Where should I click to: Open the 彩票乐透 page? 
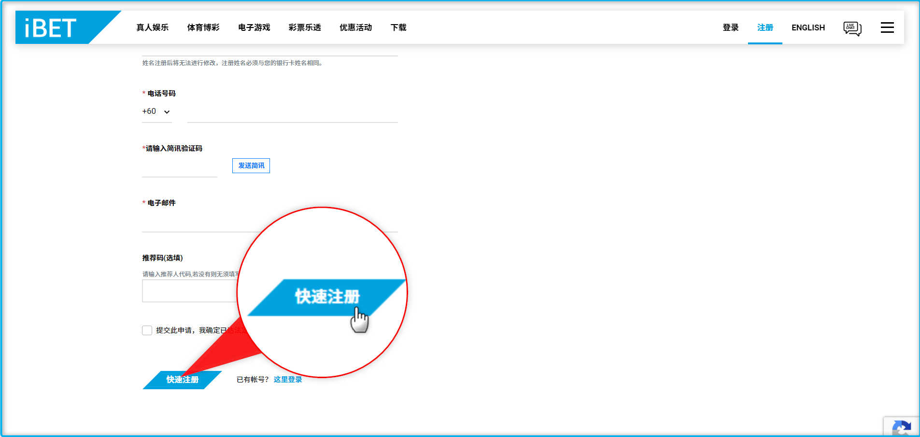pos(304,27)
